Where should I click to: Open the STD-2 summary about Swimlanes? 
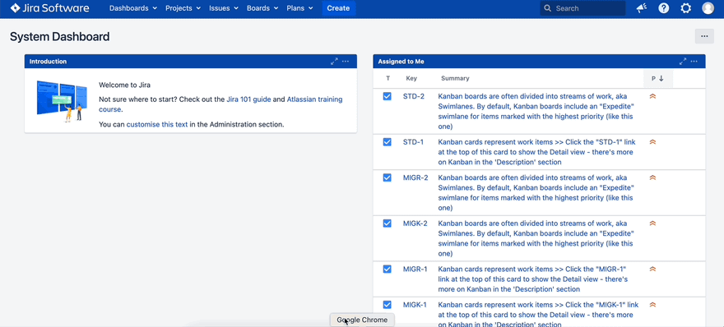tap(536, 111)
